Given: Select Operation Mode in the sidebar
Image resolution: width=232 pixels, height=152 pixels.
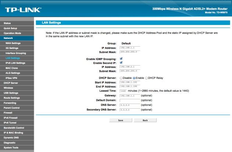Looking at the screenshot, I should coord(17,33).
